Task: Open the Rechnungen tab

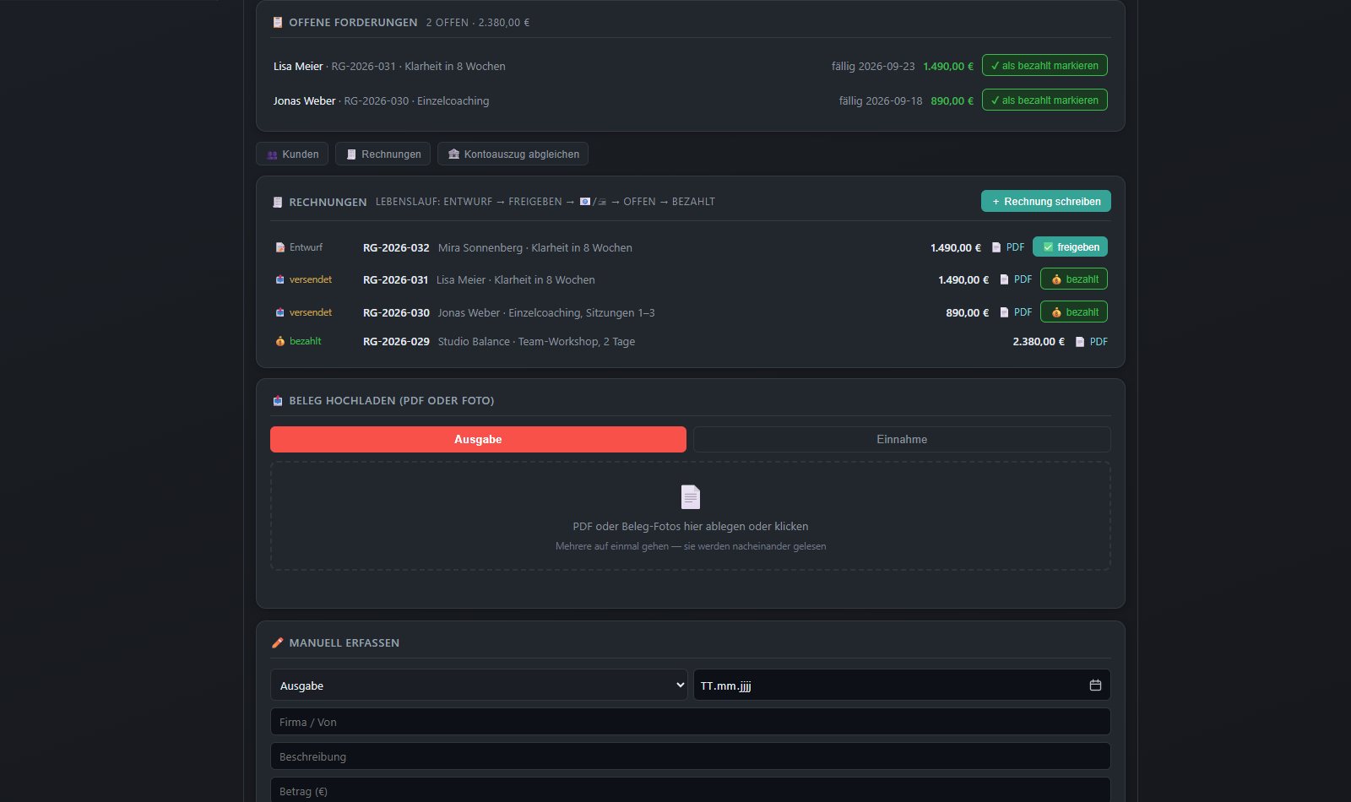Action: coord(383,154)
